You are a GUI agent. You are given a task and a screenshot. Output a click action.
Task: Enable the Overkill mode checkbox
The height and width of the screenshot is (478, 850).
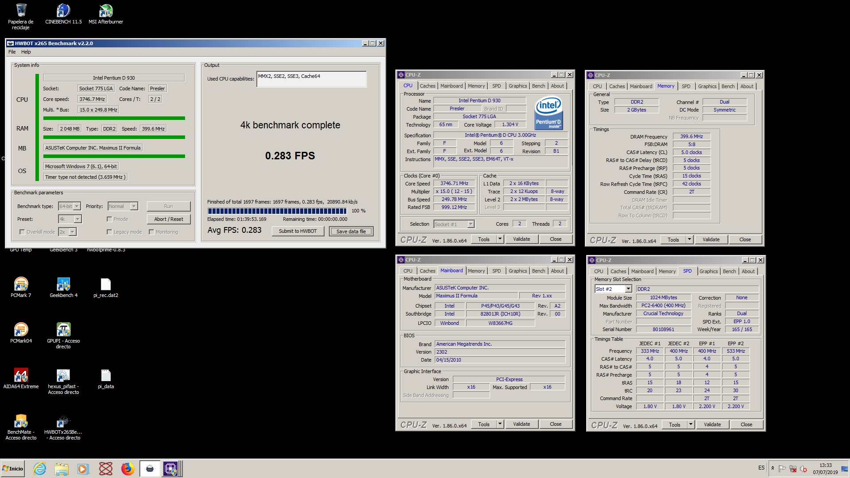22,232
